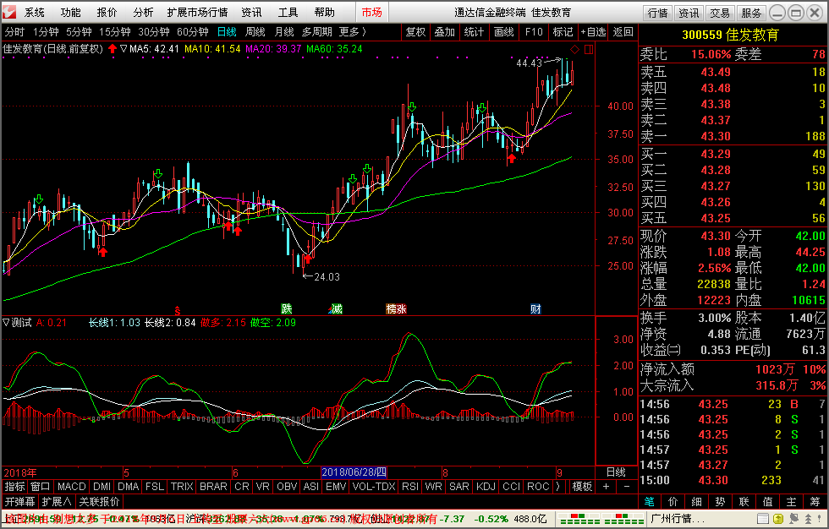This screenshot has height=529, width=829.
Task: Click the 叠加 overlay toolbar button
Action: pos(445,31)
